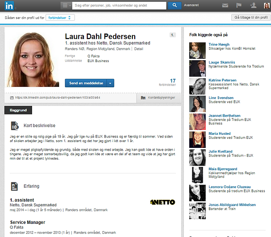Open the messages envelope icon
This screenshot has height=237, width=271.
[225, 5]
